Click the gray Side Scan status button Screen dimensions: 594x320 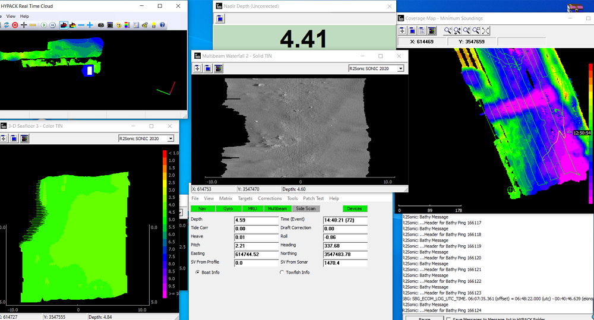tap(306, 208)
